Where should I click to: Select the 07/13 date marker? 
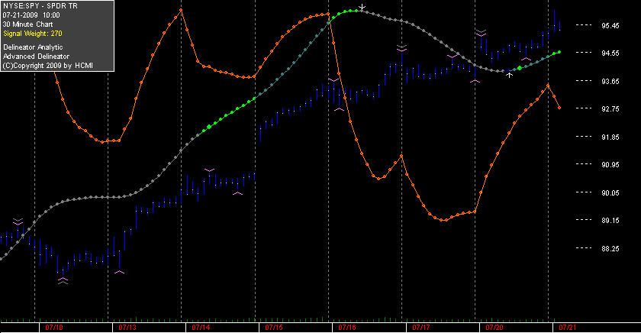(x=127, y=328)
